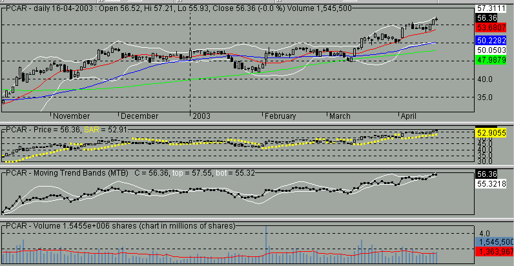Screen dimensions: 514x266
Task: Click the PCAR Volume panel title
Action: click(121, 226)
